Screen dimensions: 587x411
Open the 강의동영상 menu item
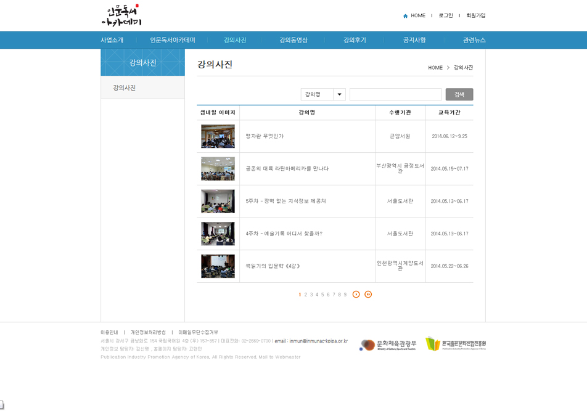click(293, 40)
